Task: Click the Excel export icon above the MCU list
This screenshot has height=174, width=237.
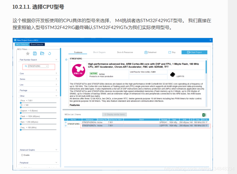Action: [204, 115]
